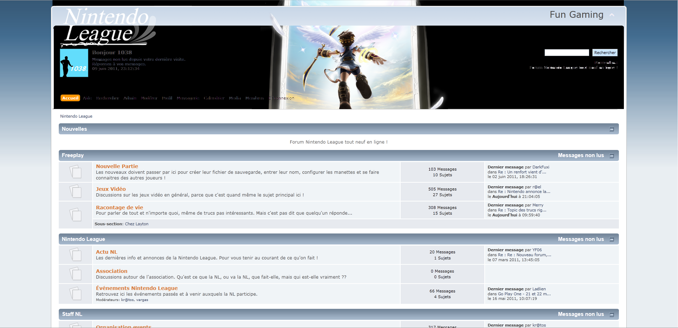This screenshot has height=328, width=678.
Task: Open the Media menu item
Action: tap(235, 98)
